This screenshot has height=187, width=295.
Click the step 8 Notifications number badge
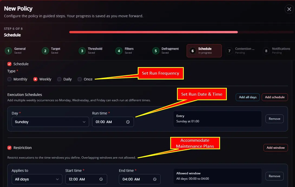[266, 51]
